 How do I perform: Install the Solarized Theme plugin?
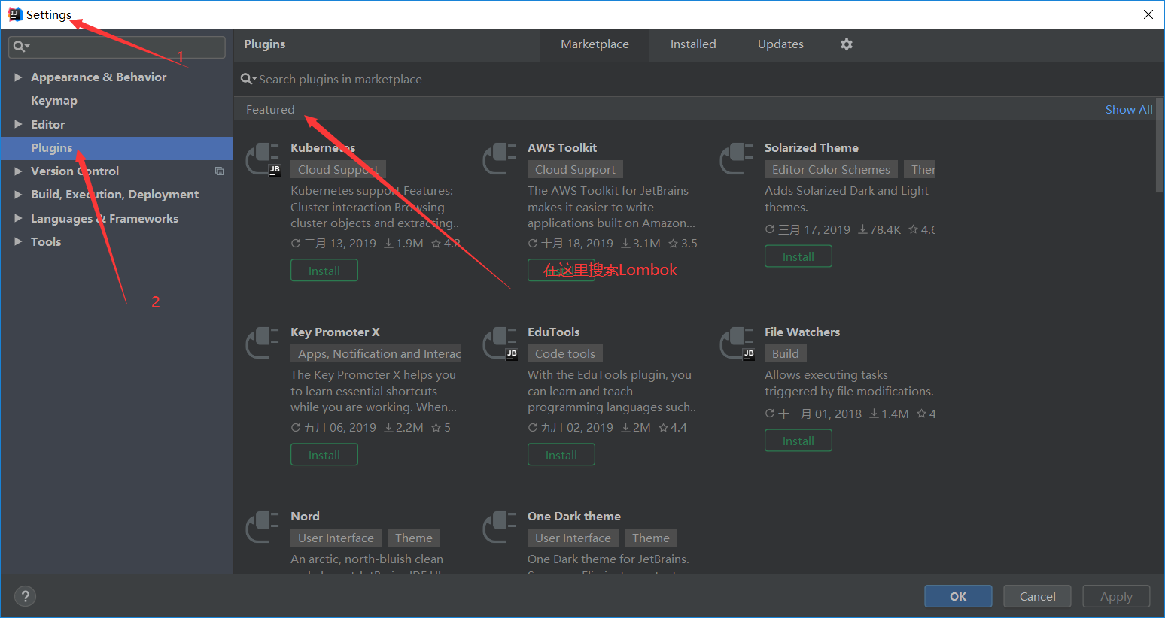[798, 256]
